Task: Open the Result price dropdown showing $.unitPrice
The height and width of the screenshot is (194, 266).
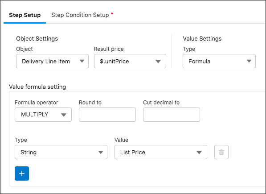Action: pos(130,61)
